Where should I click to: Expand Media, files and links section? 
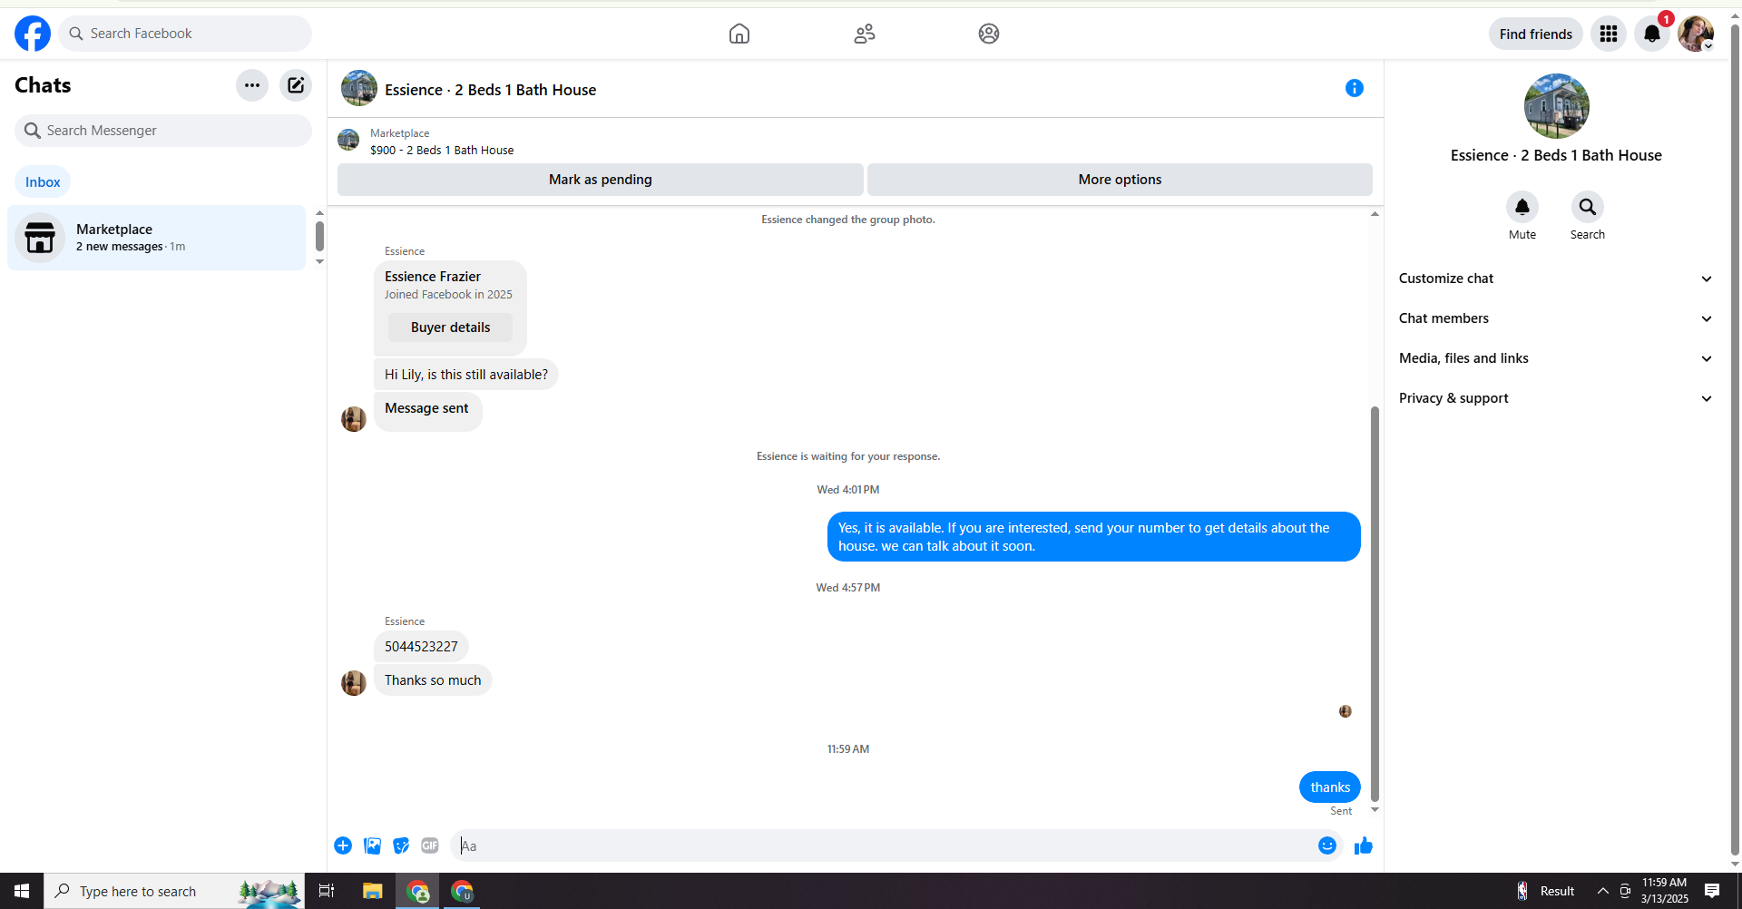[x=1556, y=358]
